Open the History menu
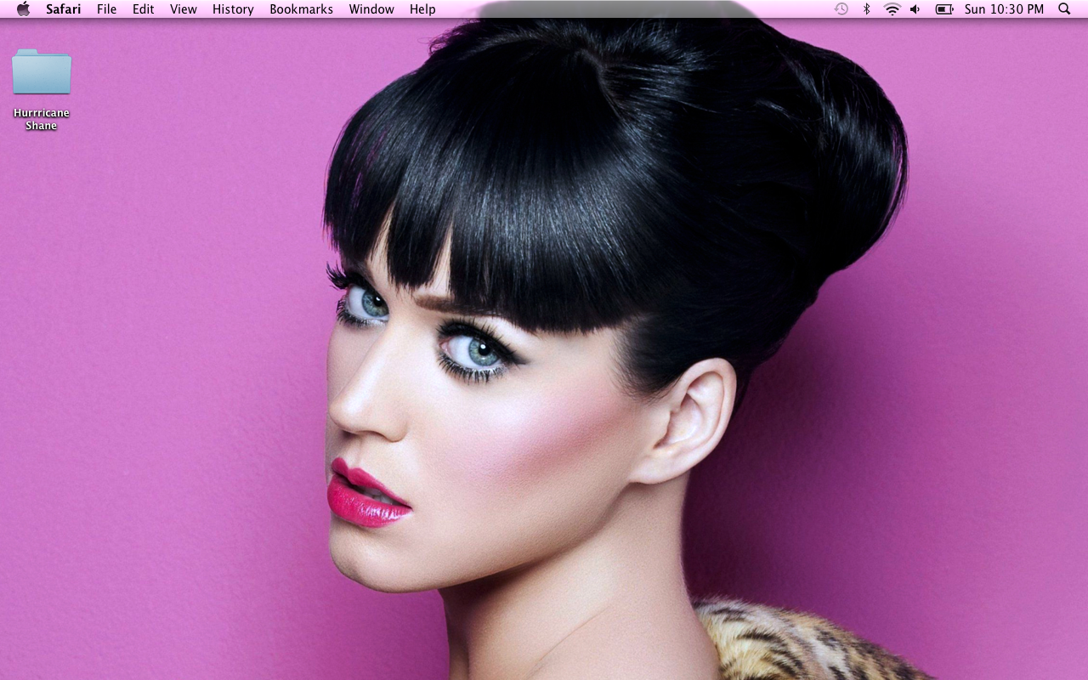1088x680 pixels. click(232, 8)
